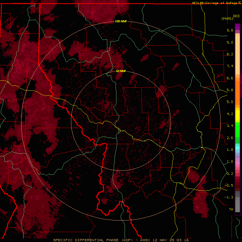Click the peach segment of color bar

pyautogui.click(x=237, y=55)
